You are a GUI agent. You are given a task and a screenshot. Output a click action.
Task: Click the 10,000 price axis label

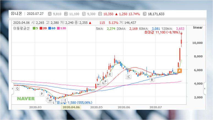(197, 43)
